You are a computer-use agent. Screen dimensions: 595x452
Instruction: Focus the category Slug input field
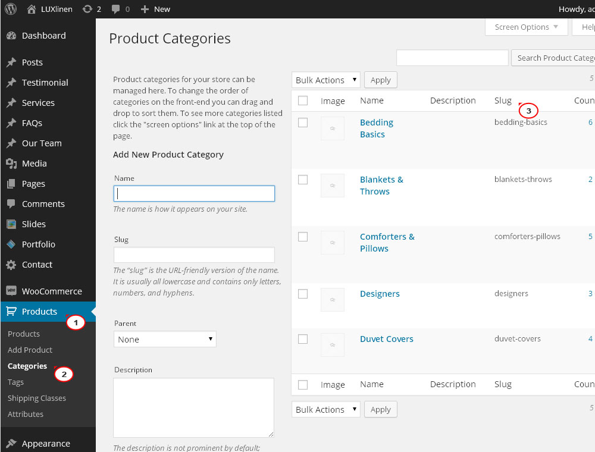pos(194,255)
